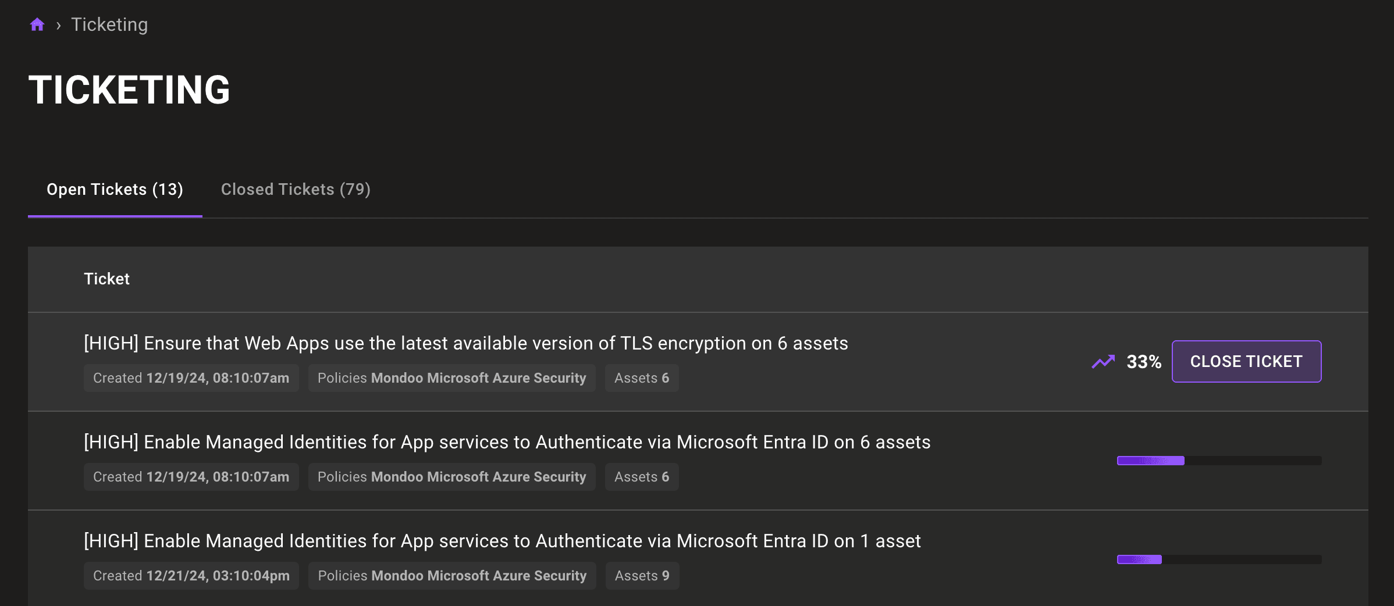Open the TLS encryption on 6 assets ticket
The width and height of the screenshot is (1394, 606).
click(x=465, y=343)
